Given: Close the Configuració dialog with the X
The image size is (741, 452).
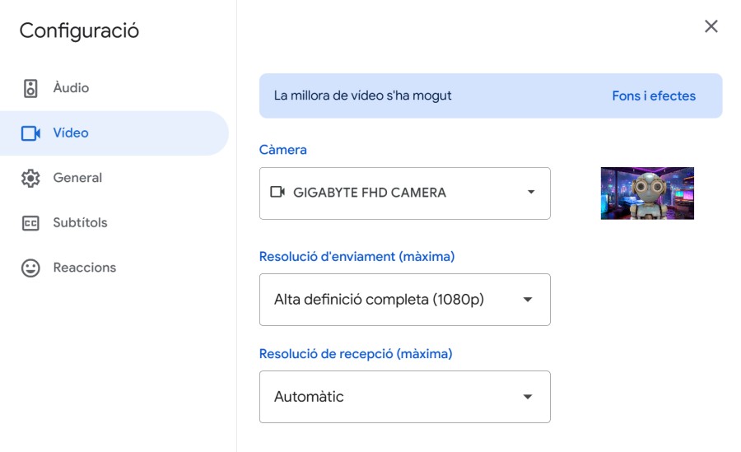Looking at the screenshot, I should pos(711,26).
